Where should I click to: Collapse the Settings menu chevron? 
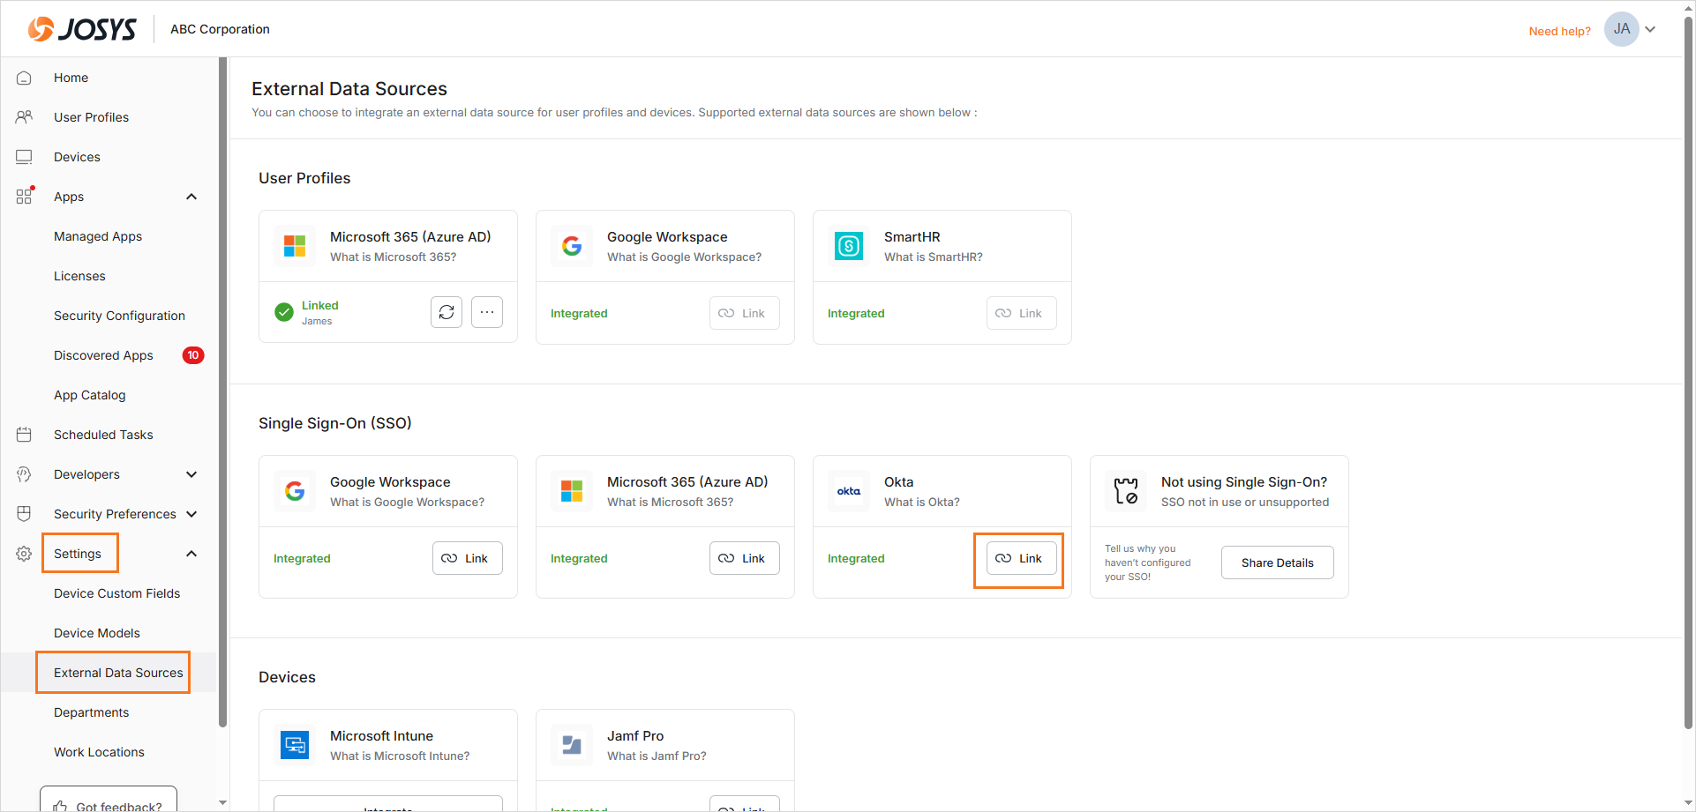191,554
